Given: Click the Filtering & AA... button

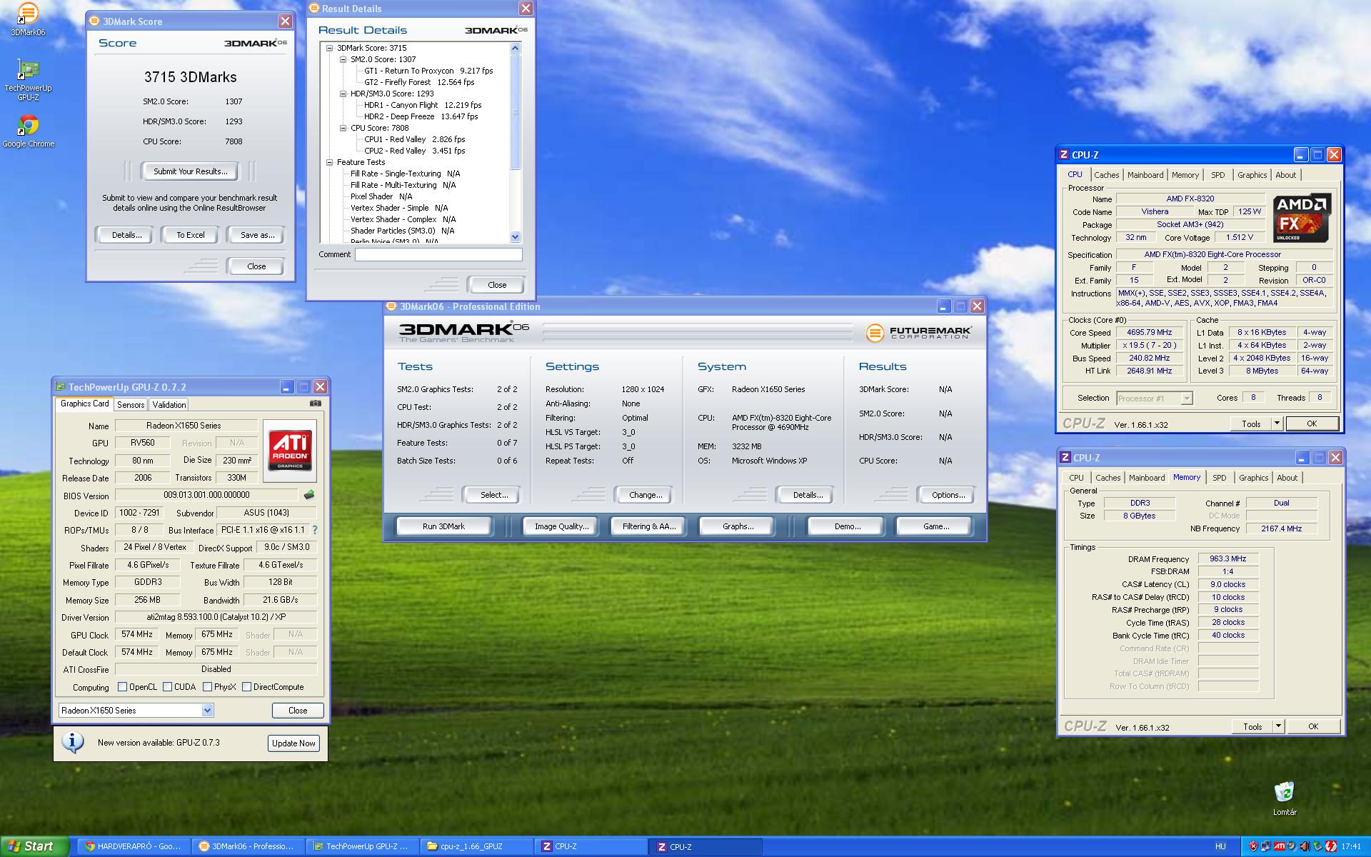Looking at the screenshot, I should pyautogui.click(x=648, y=526).
